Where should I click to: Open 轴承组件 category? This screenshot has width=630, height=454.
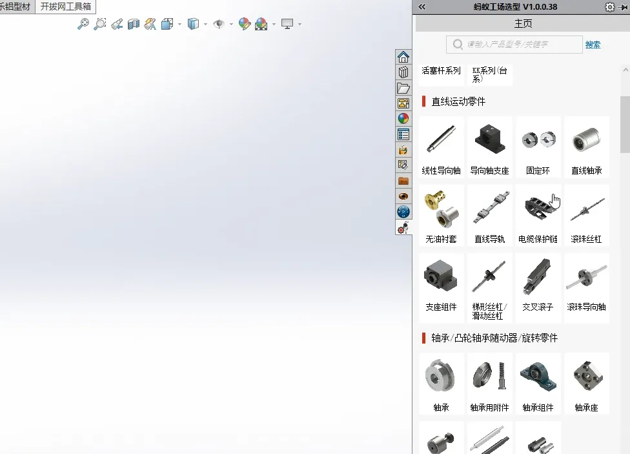(538, 384)
